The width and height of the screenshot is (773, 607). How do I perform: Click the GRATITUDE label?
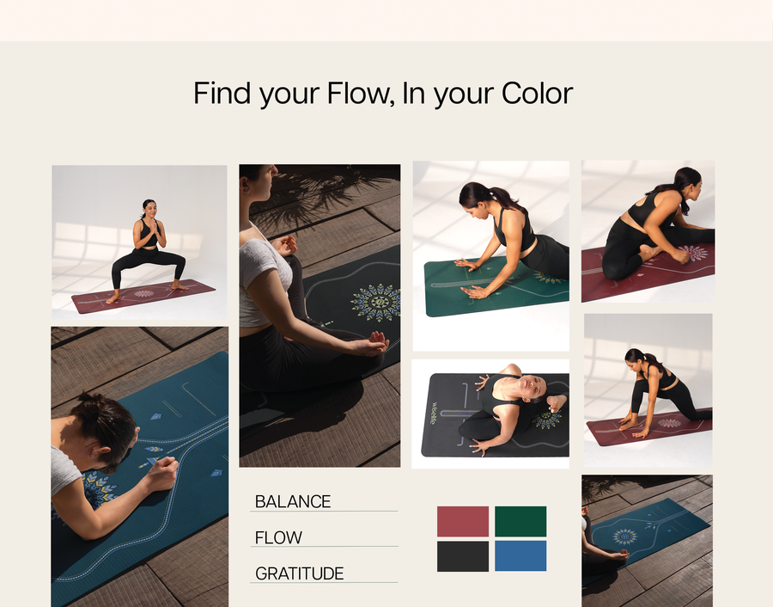pyautogui.click(x=299, y=573)
